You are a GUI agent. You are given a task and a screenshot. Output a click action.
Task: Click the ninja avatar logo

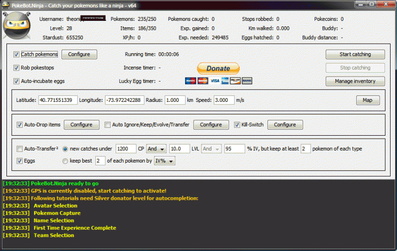tap(17, 26)
